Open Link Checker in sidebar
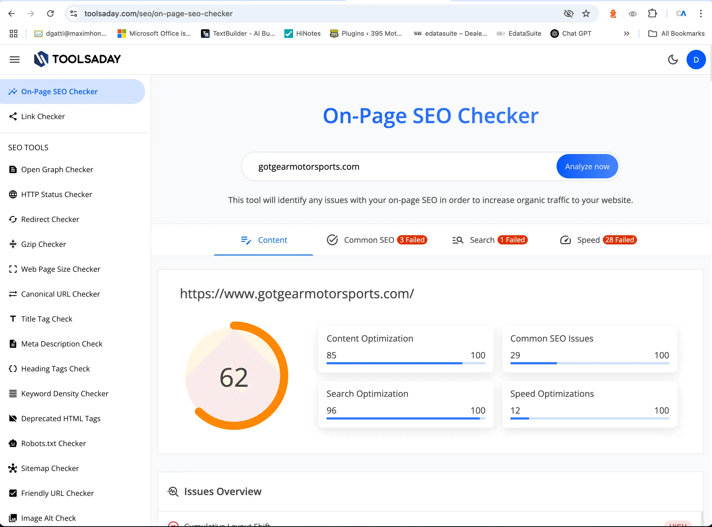712x527 pixels. (43, 116)
